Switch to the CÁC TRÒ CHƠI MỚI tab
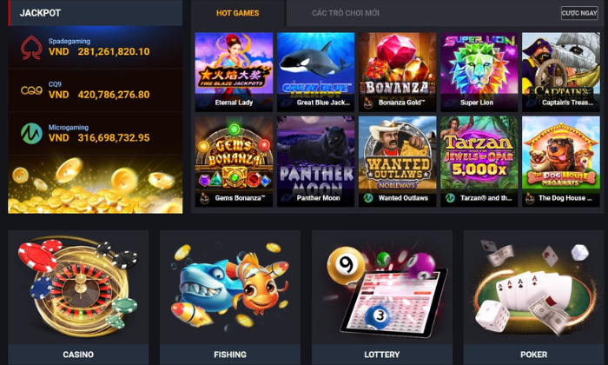 coord(346,13)
